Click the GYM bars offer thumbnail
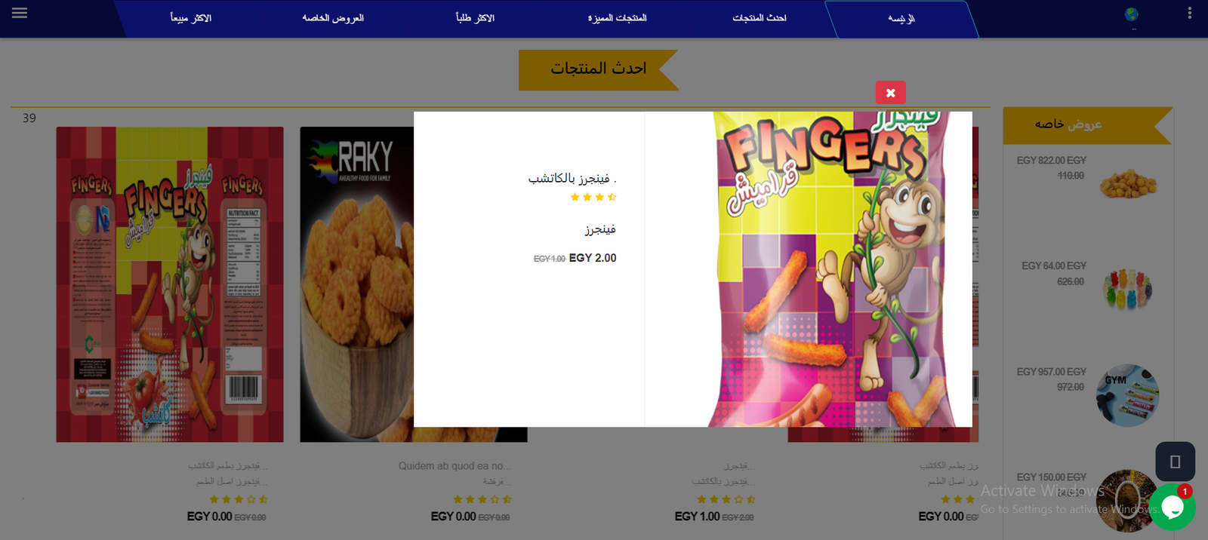 click(x=1127, y=395)
